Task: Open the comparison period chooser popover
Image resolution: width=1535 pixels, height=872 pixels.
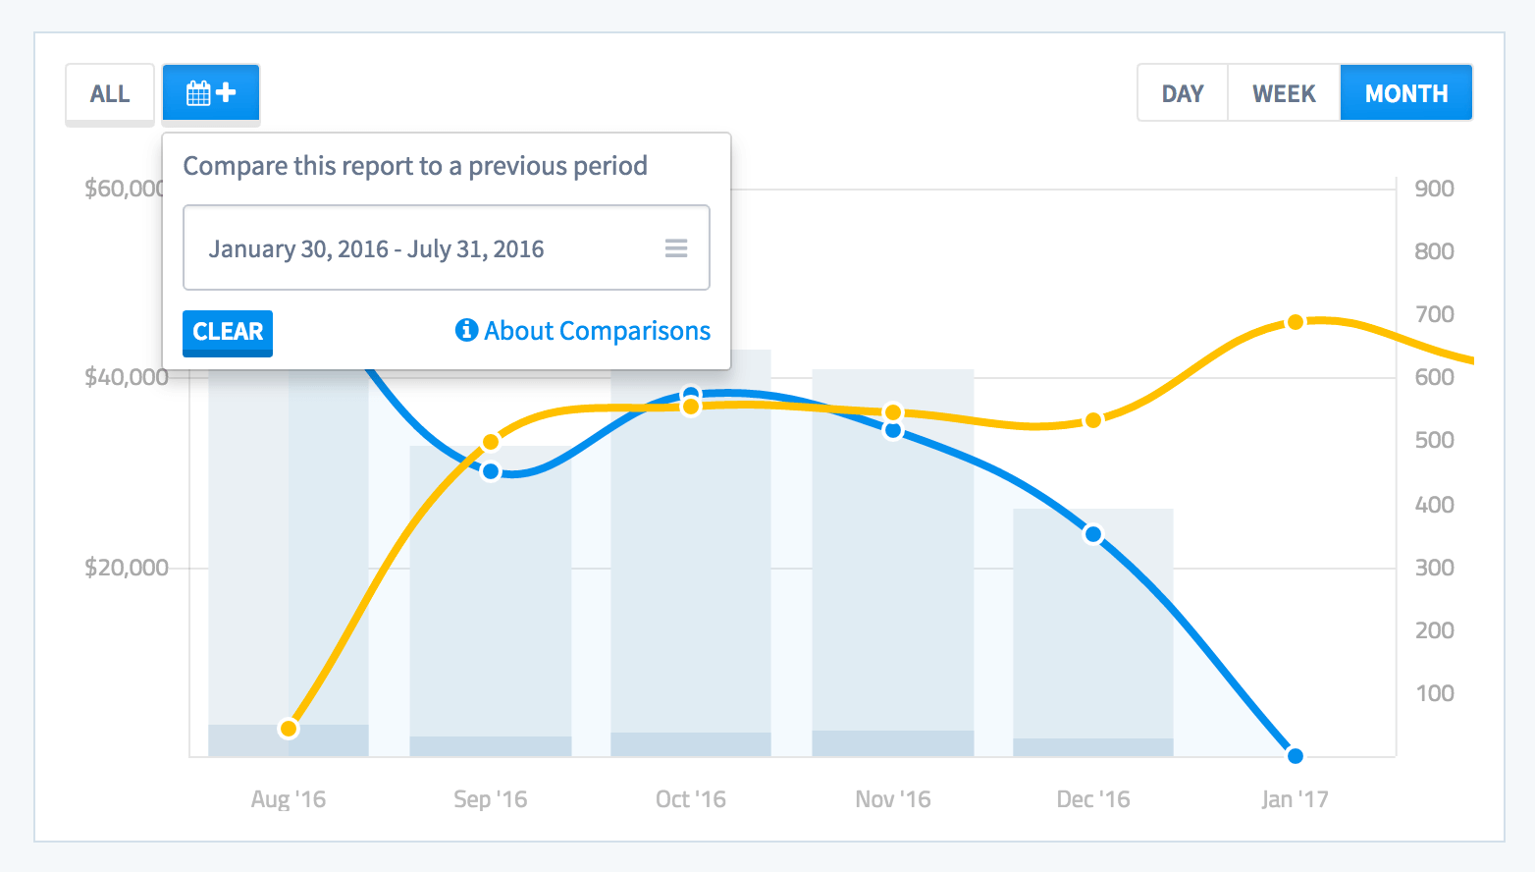Action: click(x=210, y=91)
